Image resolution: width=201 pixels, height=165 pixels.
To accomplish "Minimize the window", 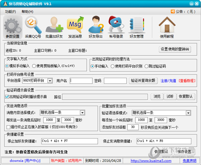I will [192, 4].
